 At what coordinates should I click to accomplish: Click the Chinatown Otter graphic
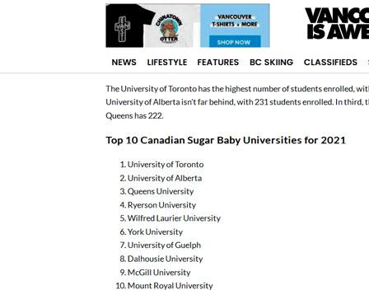click(x=169, y=28)
